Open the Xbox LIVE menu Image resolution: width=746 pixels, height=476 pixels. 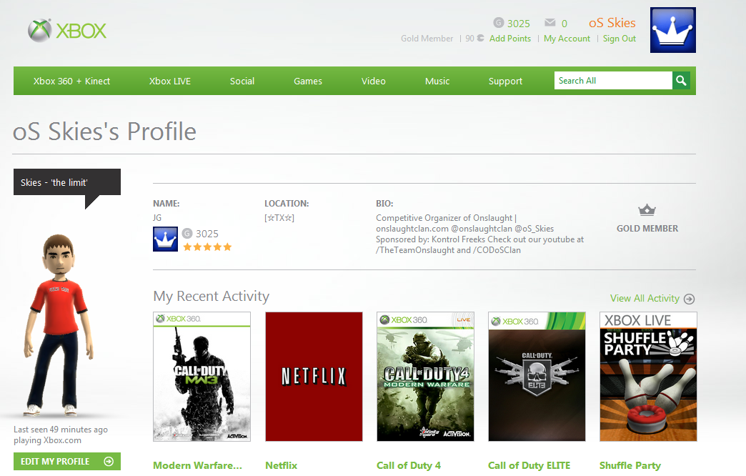[170, 81]
